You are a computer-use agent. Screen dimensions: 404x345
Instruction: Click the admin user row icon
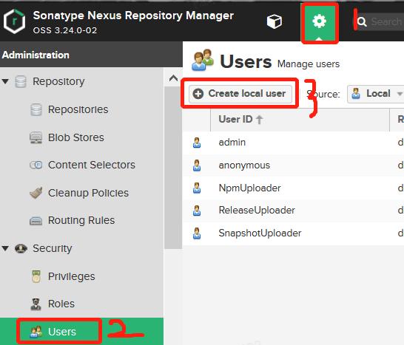coord(197,143)
